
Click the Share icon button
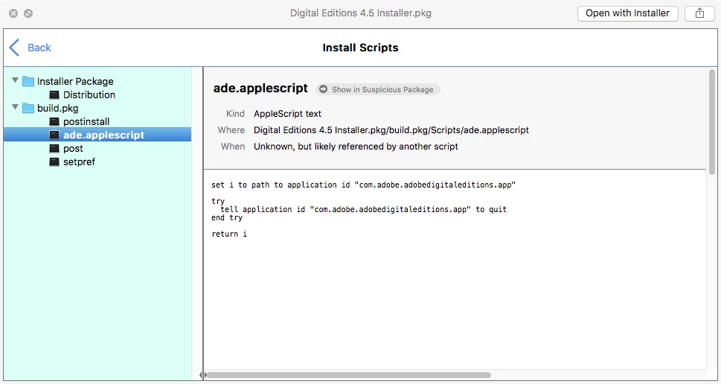click(x=699, y=13)
